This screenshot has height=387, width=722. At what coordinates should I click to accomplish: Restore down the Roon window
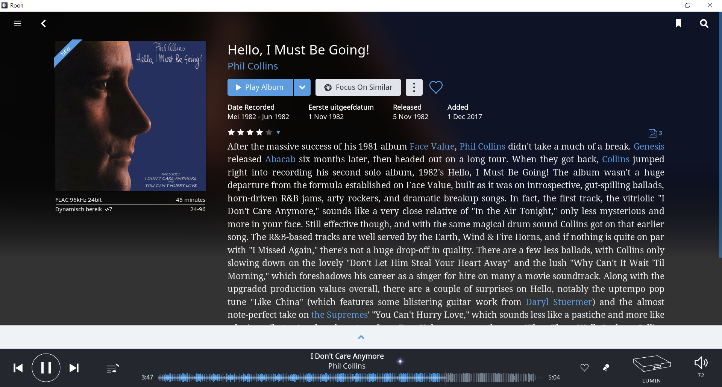(688, 5)
